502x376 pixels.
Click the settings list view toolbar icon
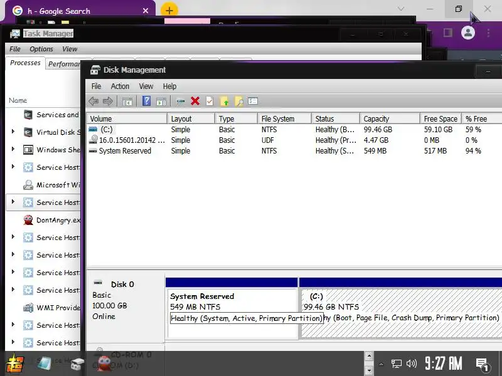point(253,101)
